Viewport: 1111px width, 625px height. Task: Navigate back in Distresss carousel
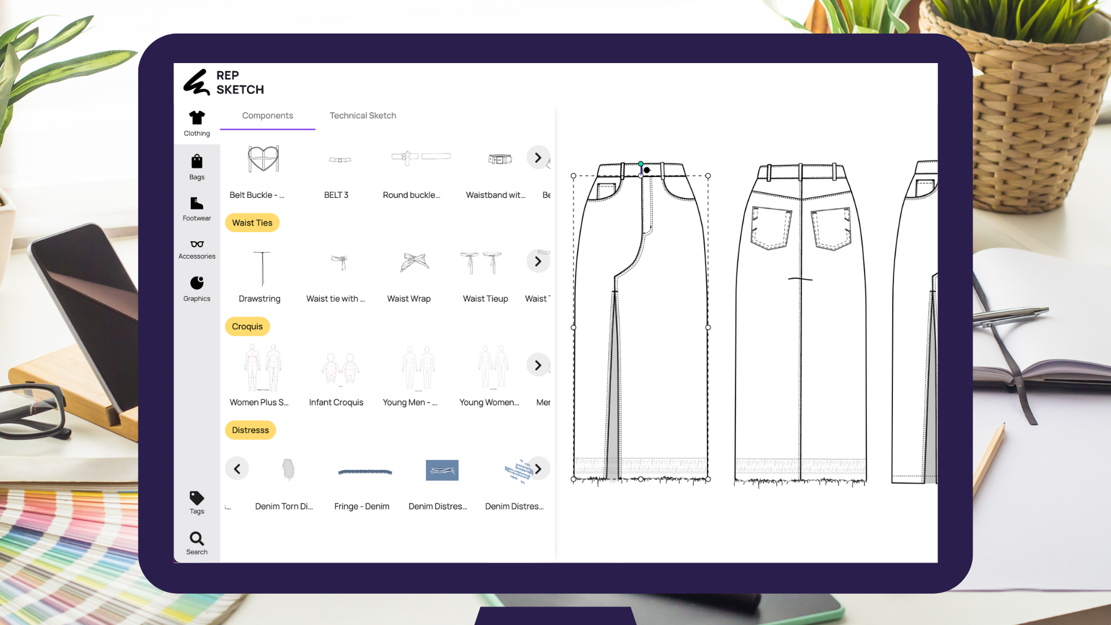pyautogui.click(x=237, y=469)
